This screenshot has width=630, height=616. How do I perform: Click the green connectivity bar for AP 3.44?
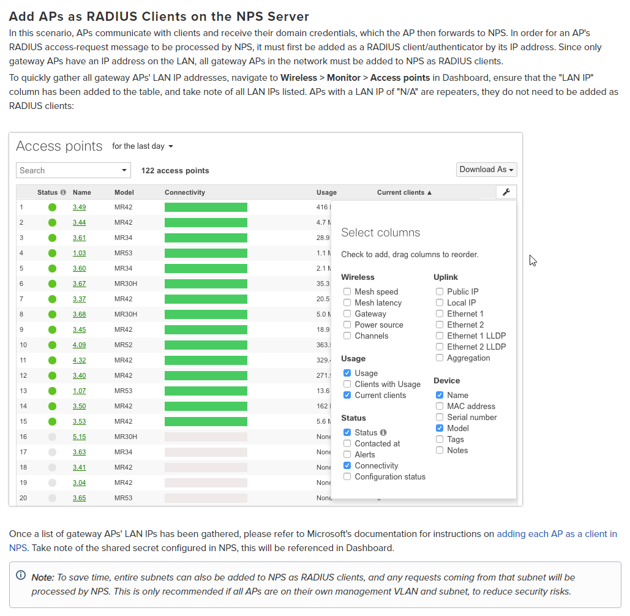tap(206, 222)
